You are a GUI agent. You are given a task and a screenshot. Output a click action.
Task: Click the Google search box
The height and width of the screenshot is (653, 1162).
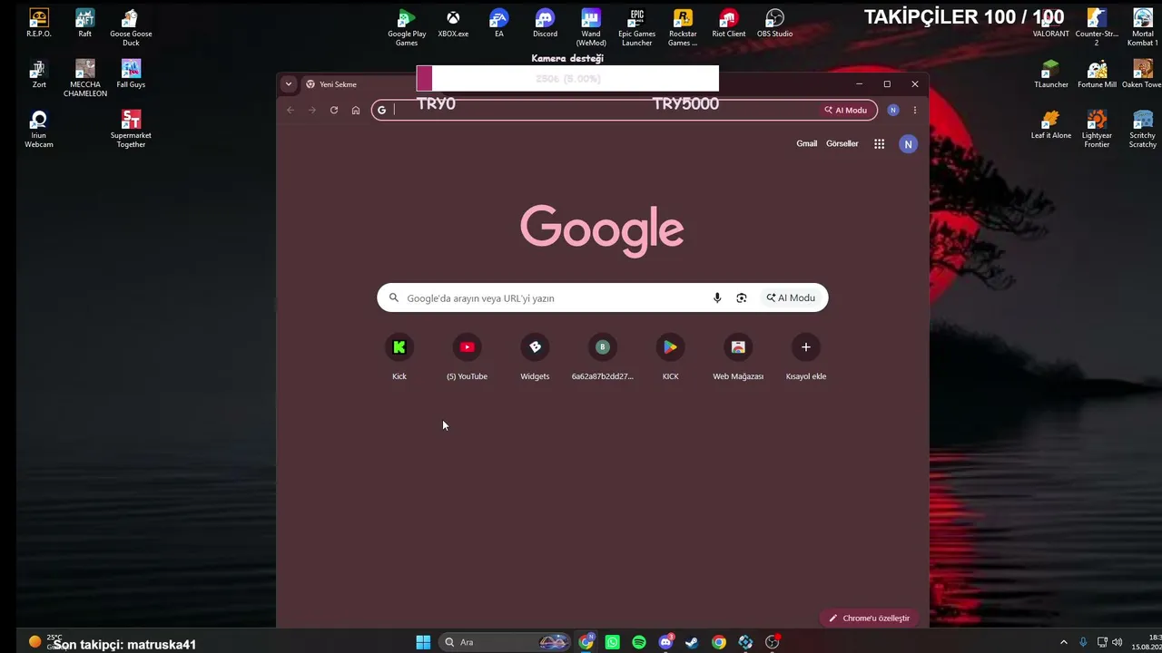tap(603, 297)
